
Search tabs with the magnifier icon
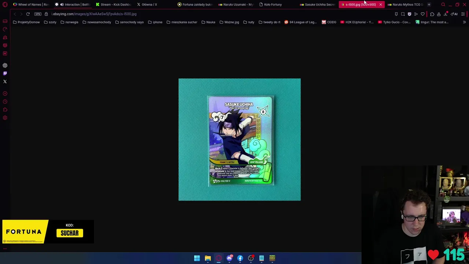click(443, 4)
